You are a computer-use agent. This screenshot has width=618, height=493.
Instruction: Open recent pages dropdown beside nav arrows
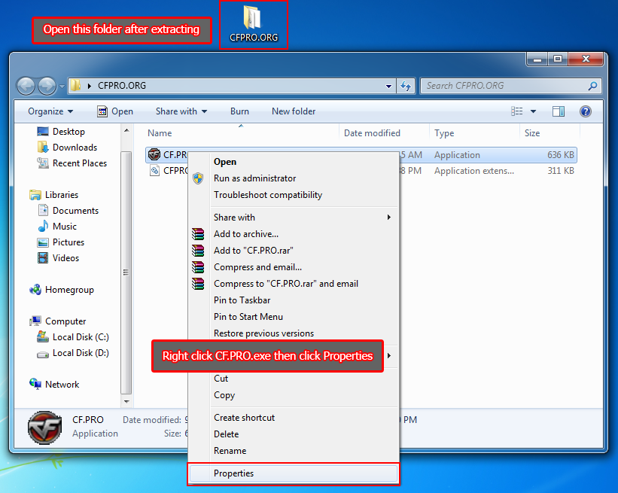click(62, 86)
